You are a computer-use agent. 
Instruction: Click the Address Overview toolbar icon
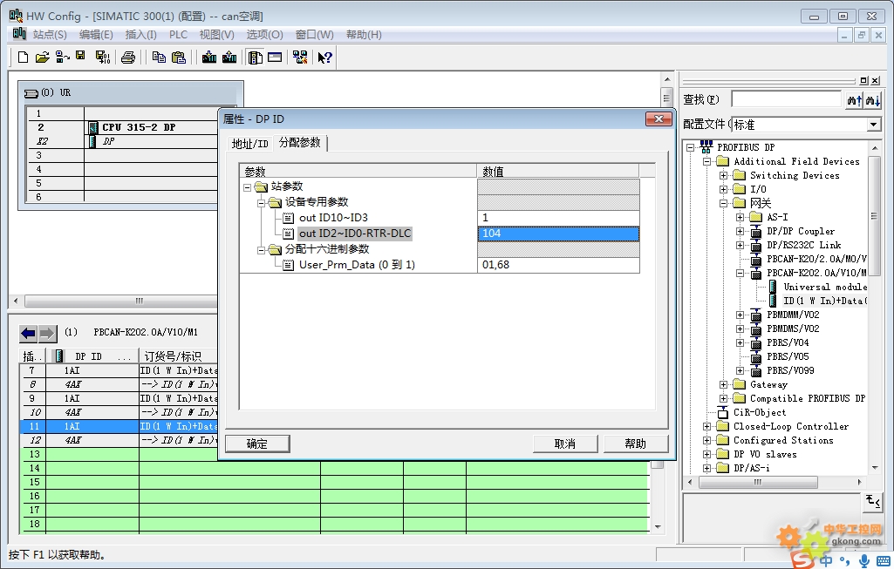(275, 57)
